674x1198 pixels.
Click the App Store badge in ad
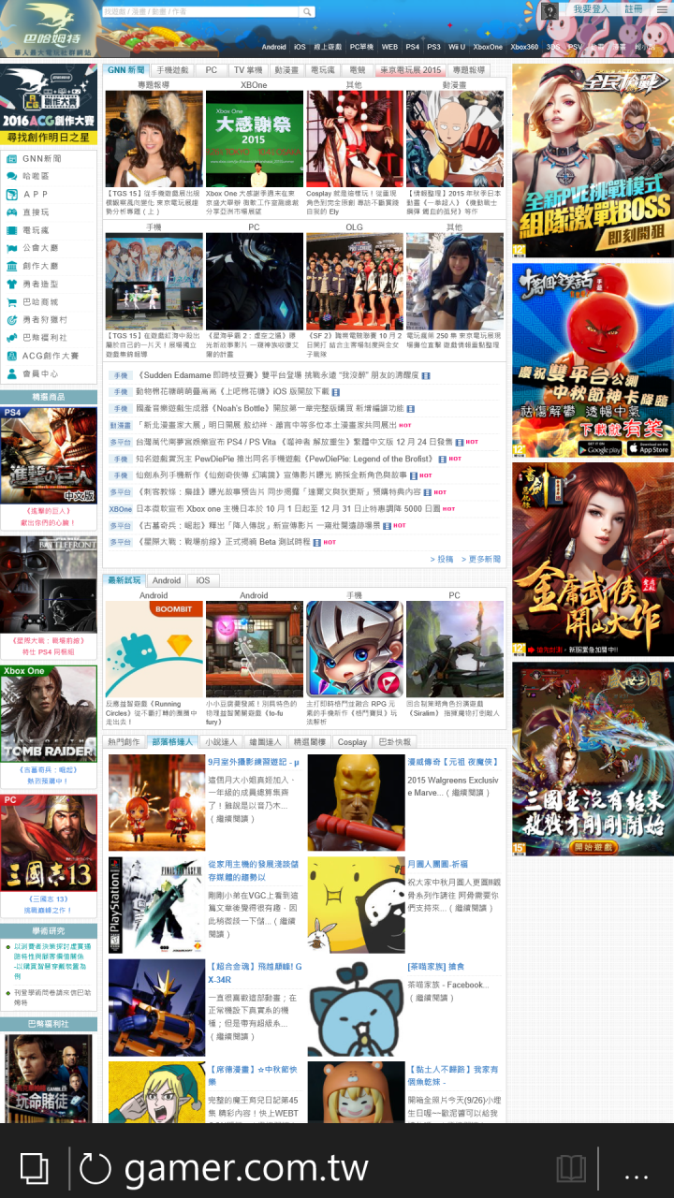(x=648, y=448)
